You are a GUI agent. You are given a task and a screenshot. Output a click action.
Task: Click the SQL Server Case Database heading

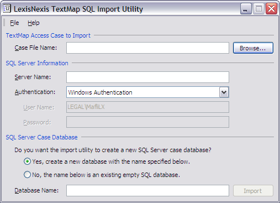coord(41,137)
